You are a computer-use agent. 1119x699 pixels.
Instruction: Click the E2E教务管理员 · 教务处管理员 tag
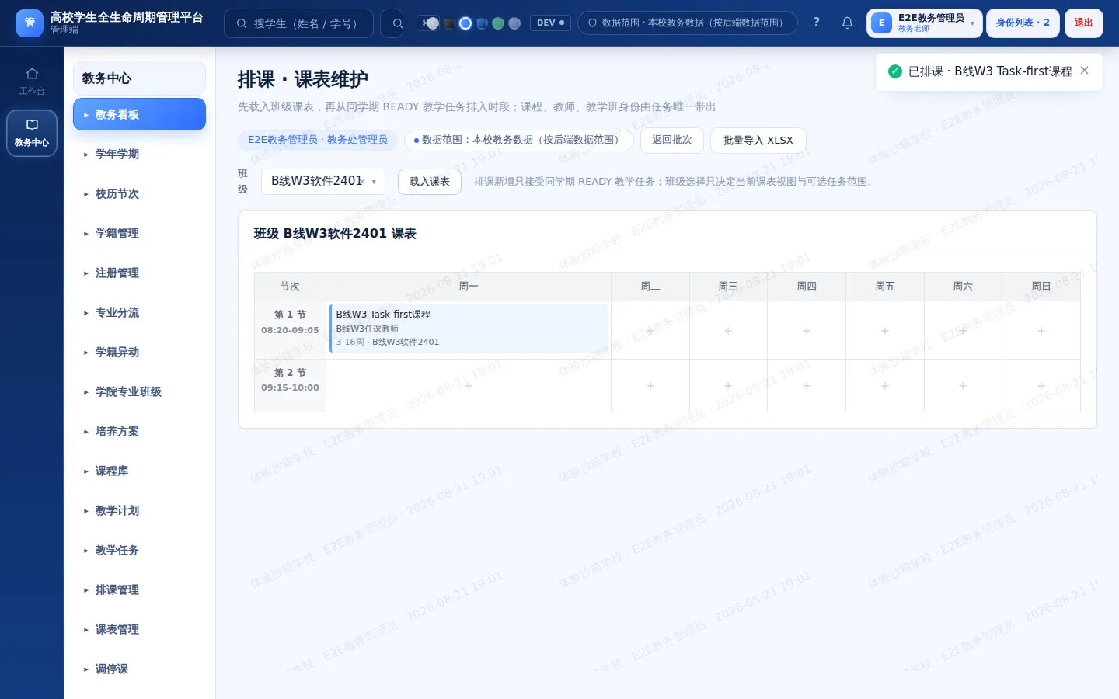pyautogui.click(x=318, y=140)
